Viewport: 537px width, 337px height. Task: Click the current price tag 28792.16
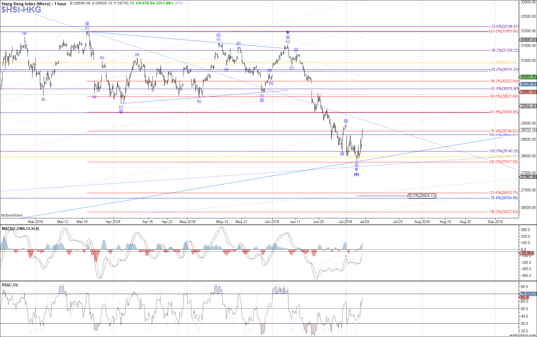point(528,130)
